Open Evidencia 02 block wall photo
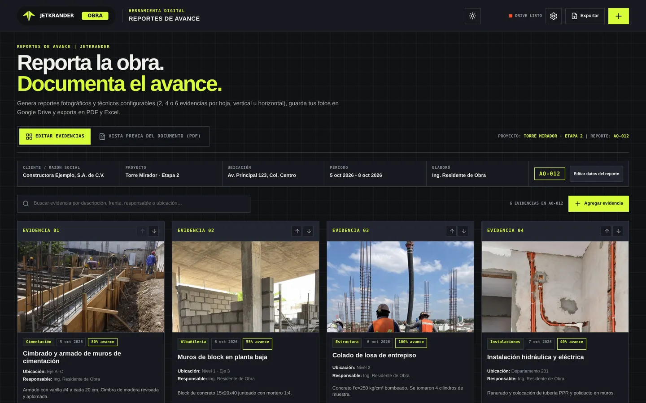646x403 pixels. point(245,287)
